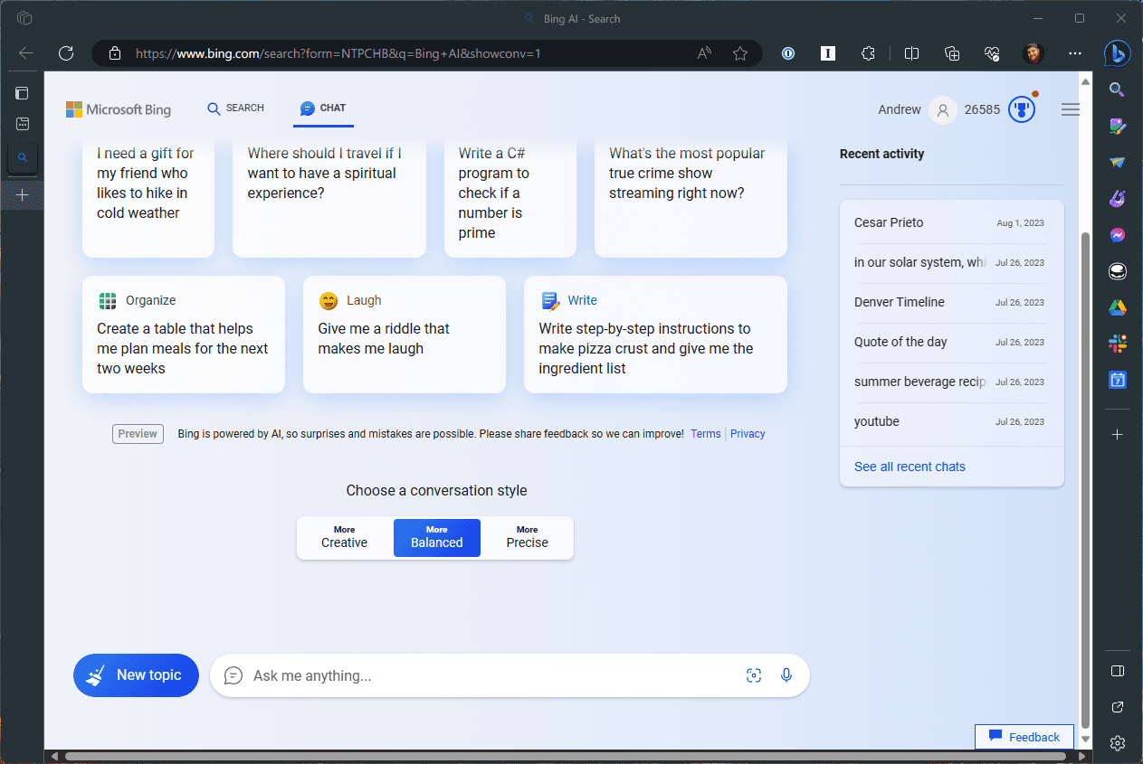This screenshot has height=764, width=1143.
Task: Open Browser essentials heart icon
Action: click(x=992, y=53)
